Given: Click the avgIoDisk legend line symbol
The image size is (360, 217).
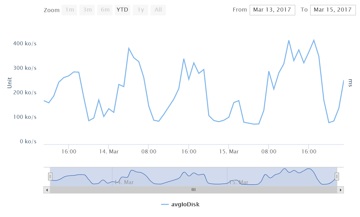Looking at the screenshot, I should point(165,205).
